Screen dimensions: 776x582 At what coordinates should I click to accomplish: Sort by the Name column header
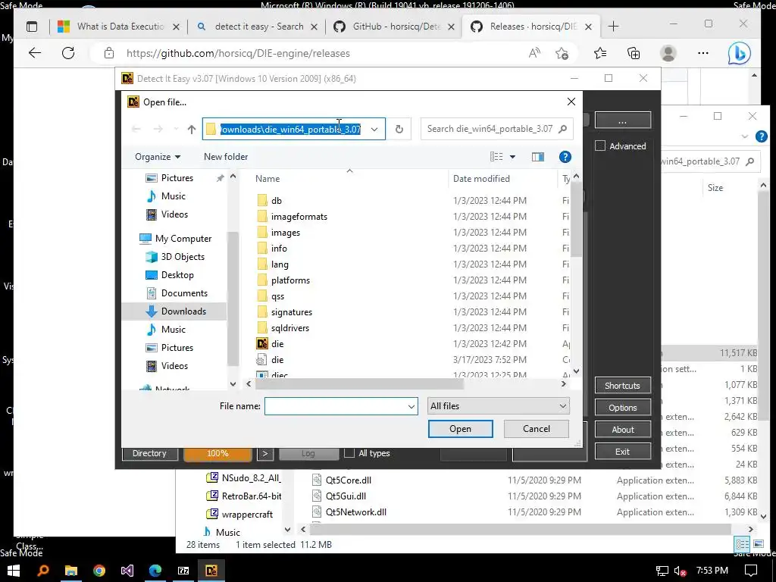click(x=268, y=179)
